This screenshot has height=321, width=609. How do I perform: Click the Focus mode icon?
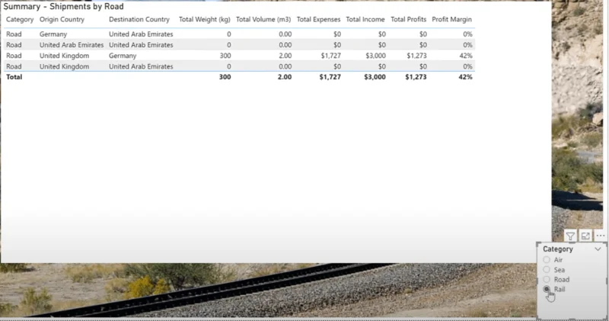585,236
